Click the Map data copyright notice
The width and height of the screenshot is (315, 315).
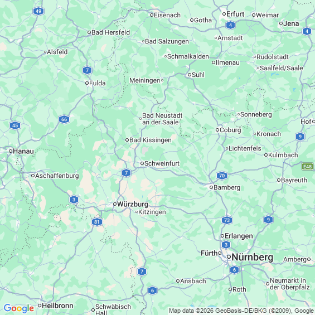(241, 311)
